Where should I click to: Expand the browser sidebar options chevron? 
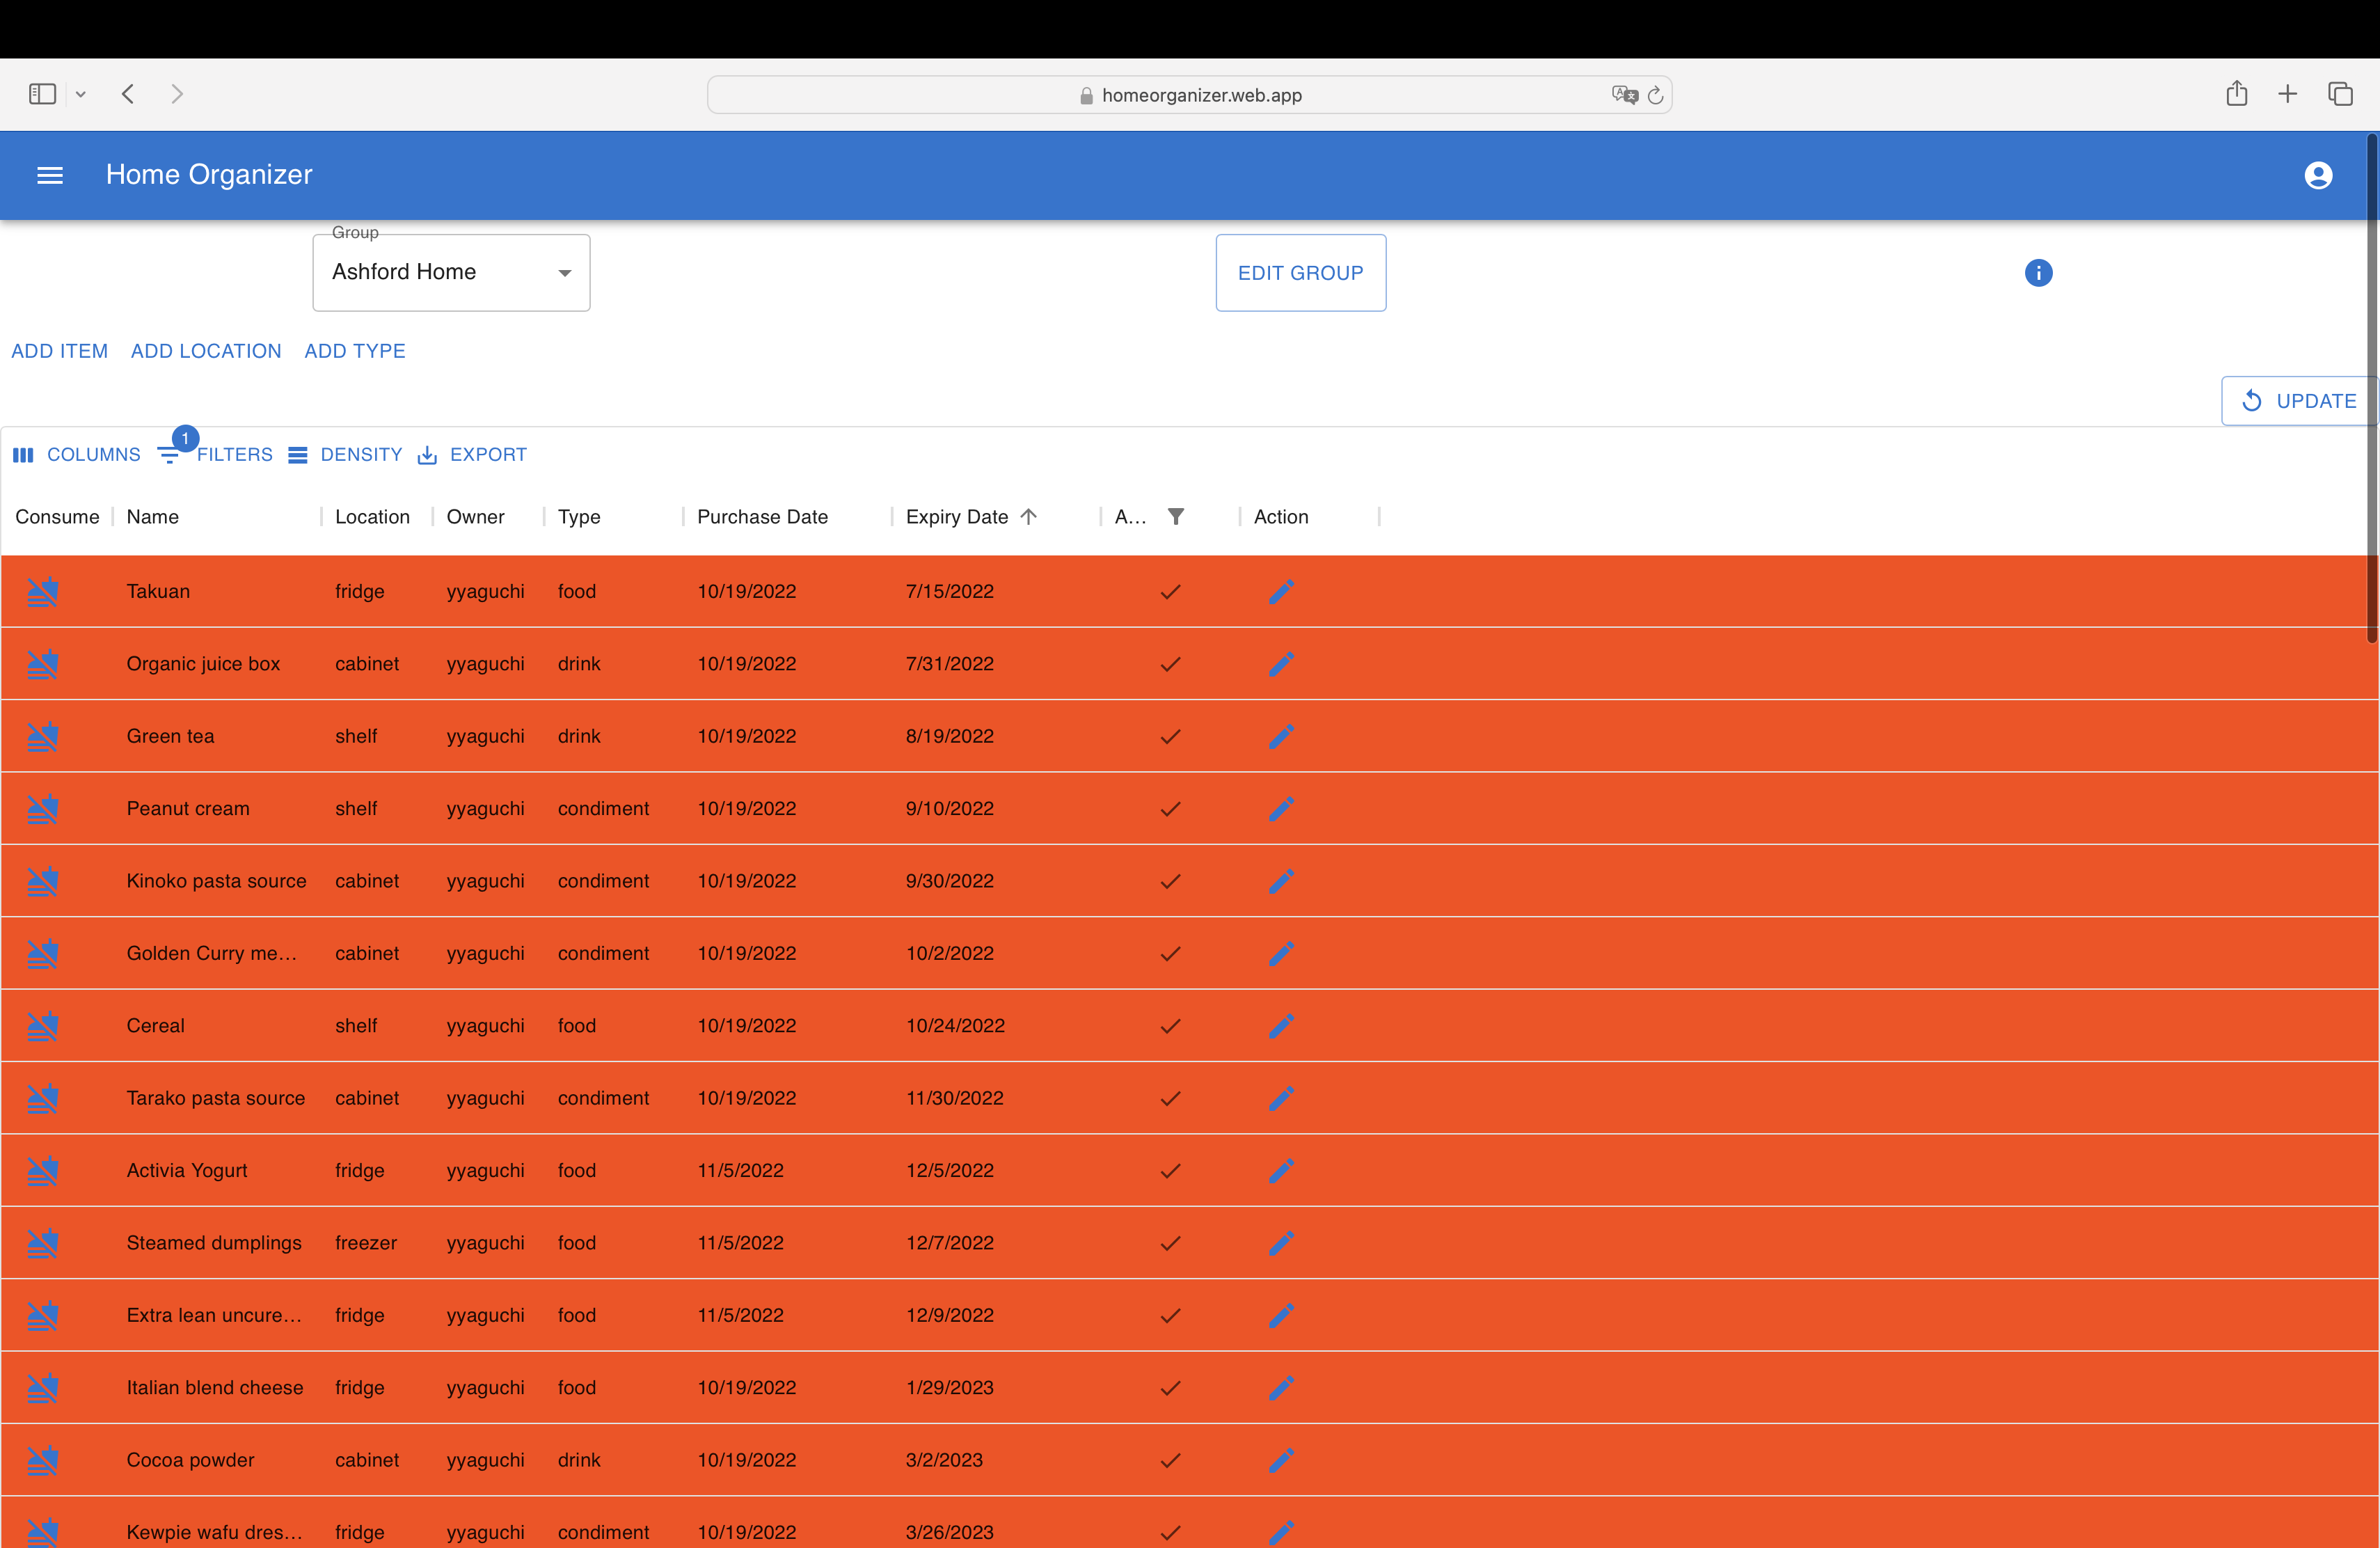tap(81, 94)
